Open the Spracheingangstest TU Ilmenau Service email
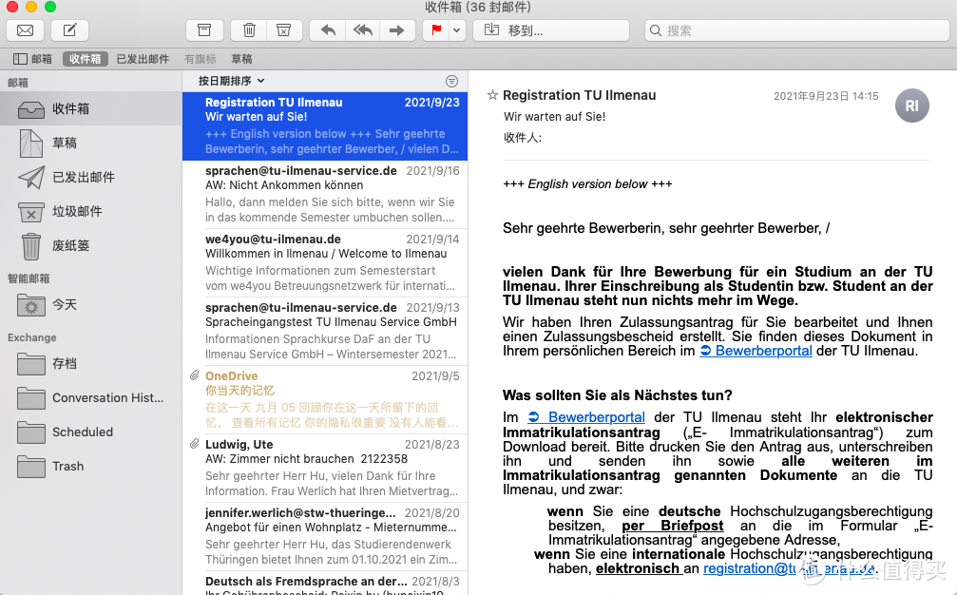 (325, 332)
